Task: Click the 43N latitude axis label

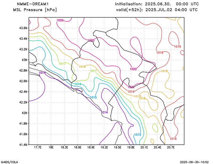Action: click(x=24, y=60)
